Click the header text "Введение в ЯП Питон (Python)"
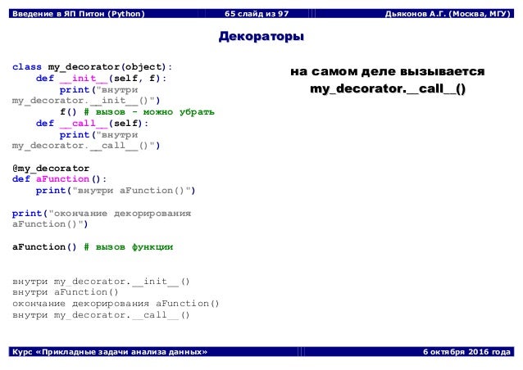Viewport: 523px width, 370px height. point(79,14)
